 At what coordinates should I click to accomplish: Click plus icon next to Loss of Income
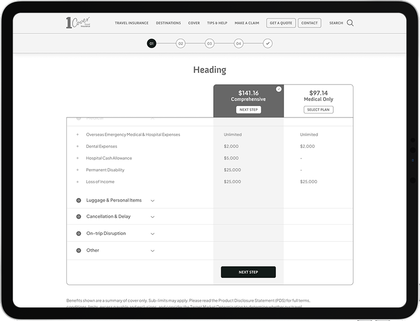(x=78, y=182)
